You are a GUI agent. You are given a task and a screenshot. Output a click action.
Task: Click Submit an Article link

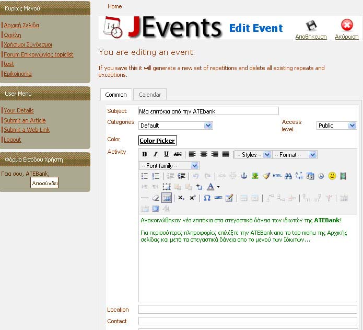point(25,120)
